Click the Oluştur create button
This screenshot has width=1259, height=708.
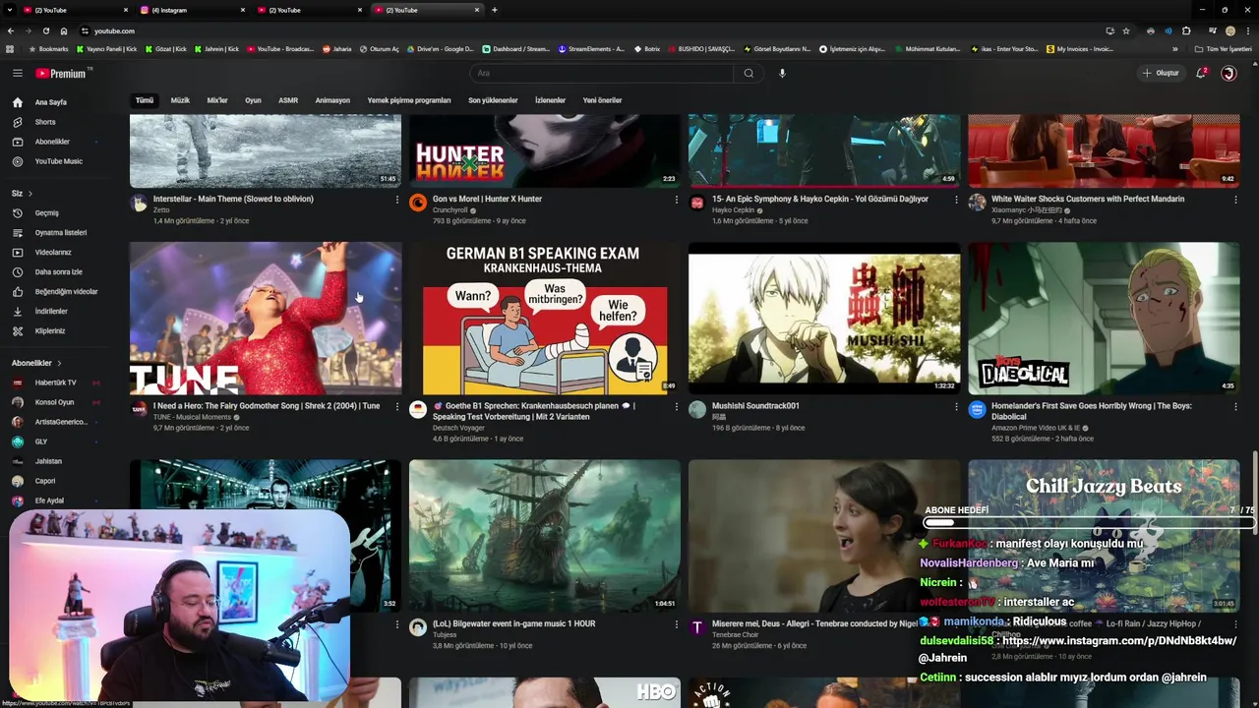tap(1161, 73)
